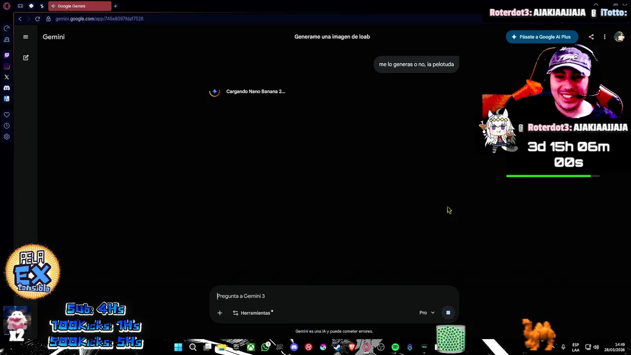Open the three-dot more options menu
The width and height of the screenshot is (631, 355).
(604, 37)
